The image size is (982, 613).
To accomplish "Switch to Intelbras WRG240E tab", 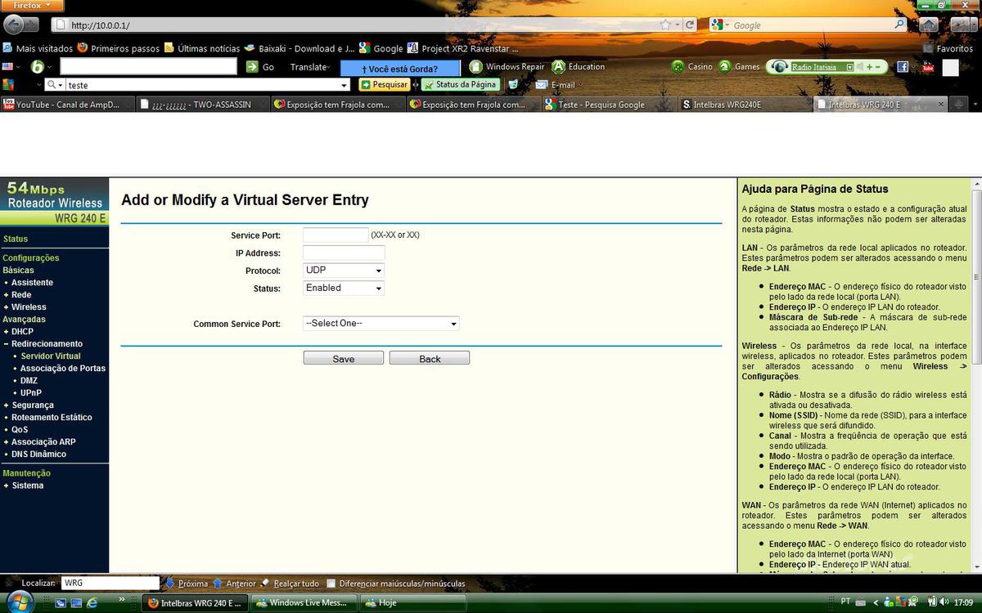I will tap(746, 105).
